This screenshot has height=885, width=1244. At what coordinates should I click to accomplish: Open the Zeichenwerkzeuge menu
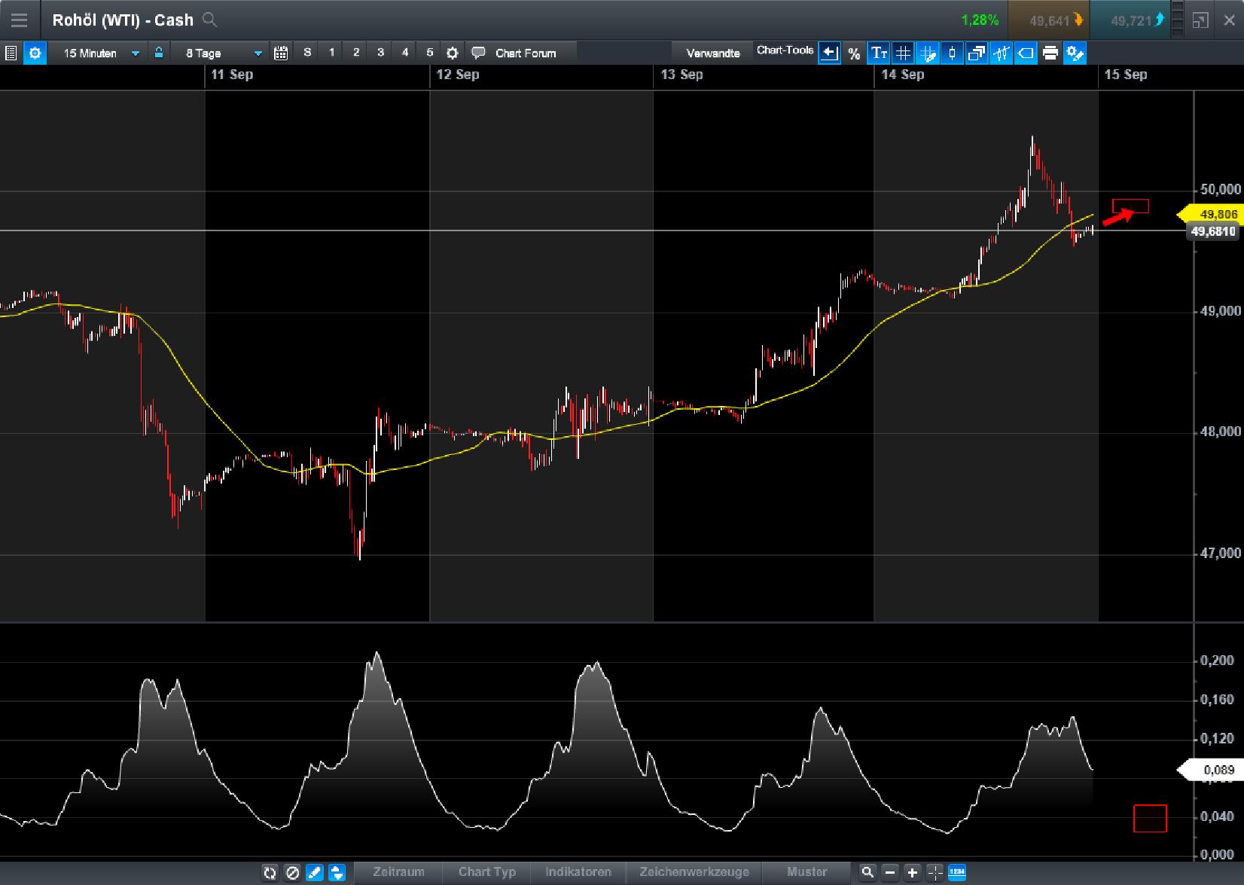(694, 872)
